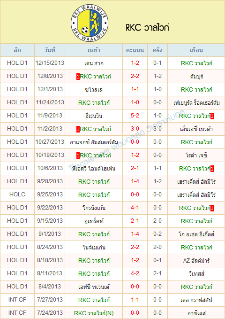
Task: Open score 4-2 of 8/11/2013 match
Action: pos(135,273)
